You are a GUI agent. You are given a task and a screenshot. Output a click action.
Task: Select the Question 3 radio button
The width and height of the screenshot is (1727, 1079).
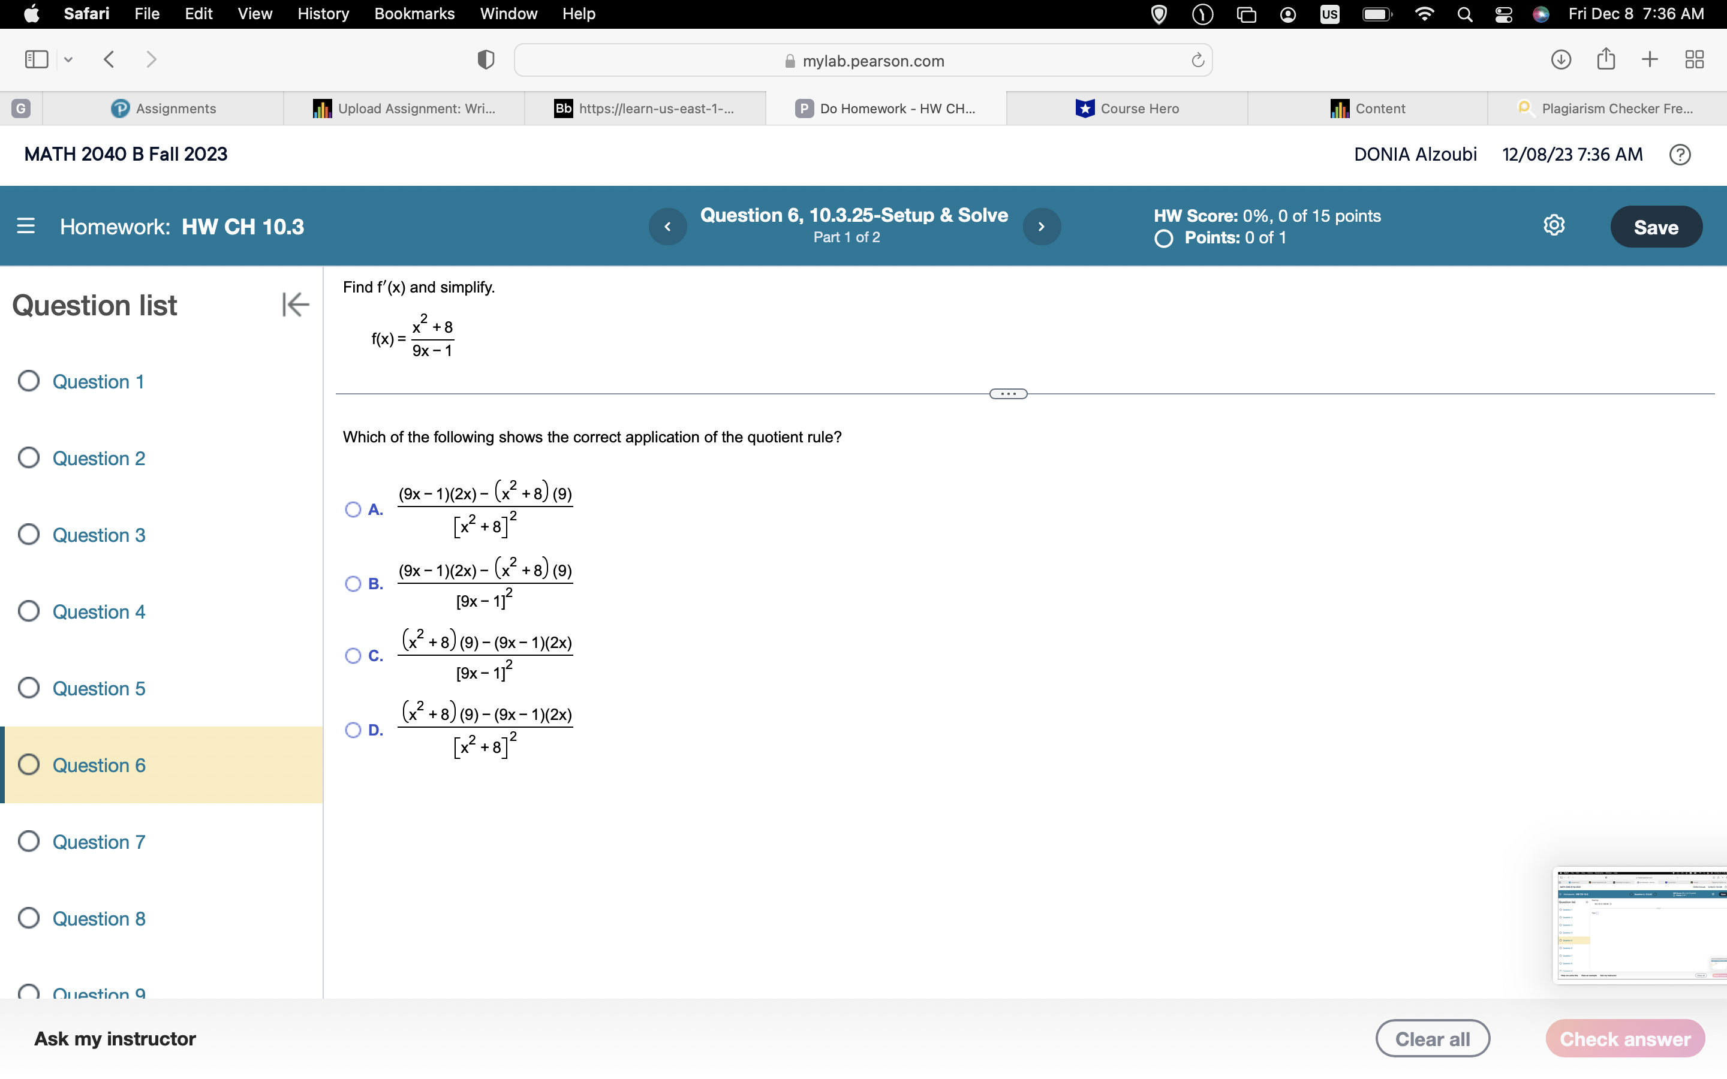(29, 535)
